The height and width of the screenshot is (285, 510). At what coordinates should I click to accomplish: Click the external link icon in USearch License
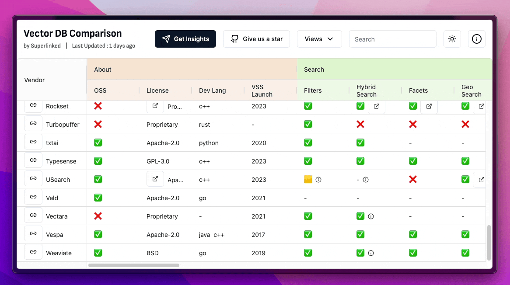pos(155,179)
